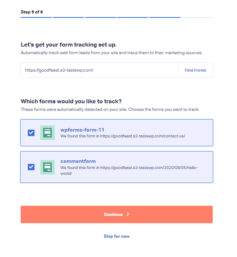The image size is (237, 257).
Task: Click the wpforms-form-11 form icon
Action: coord(47,133)
